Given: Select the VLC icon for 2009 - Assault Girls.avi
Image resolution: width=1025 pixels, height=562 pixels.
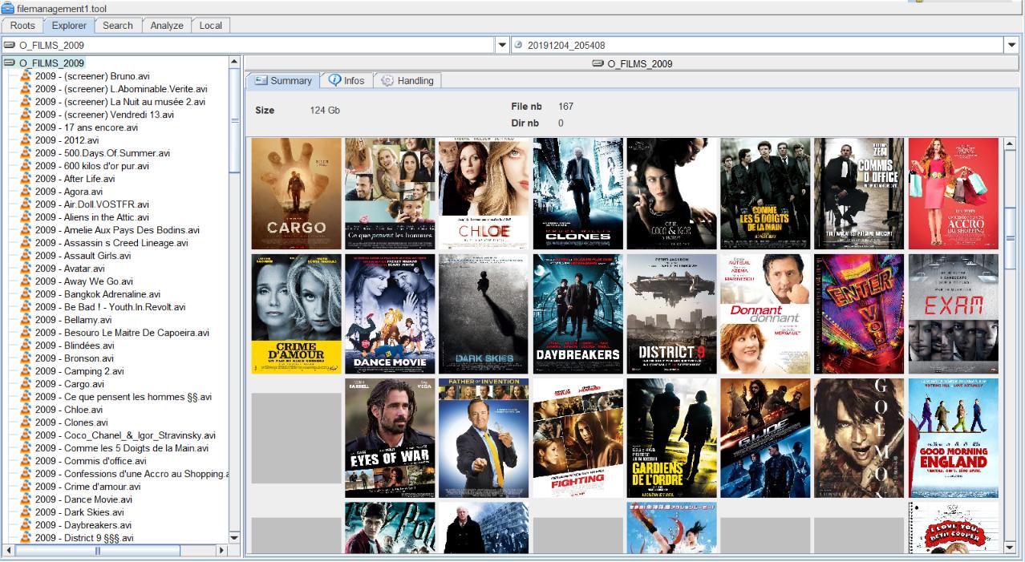Looking at the screenshot, I should pyautogui.click(x=26, y=256).
